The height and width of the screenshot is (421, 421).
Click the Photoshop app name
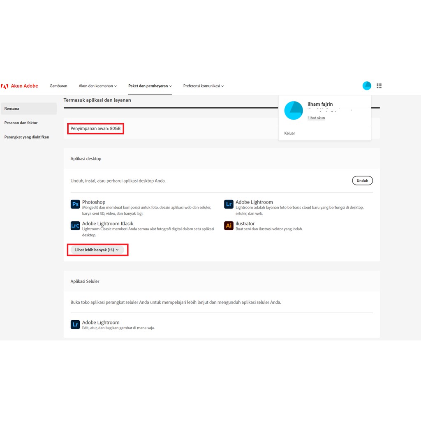[x=94, y=202]
